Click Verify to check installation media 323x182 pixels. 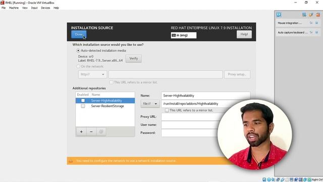click(133, 59)
